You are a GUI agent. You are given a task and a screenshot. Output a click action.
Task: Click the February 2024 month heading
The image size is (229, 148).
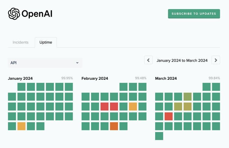click(x=95, y=79)
